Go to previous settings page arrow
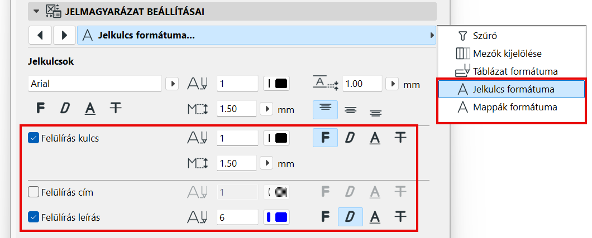 (x=40, y=35)
